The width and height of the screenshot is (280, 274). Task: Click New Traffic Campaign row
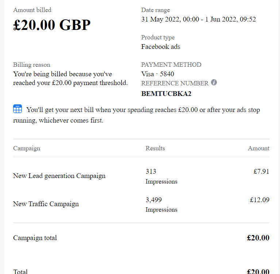click(141, 204)
